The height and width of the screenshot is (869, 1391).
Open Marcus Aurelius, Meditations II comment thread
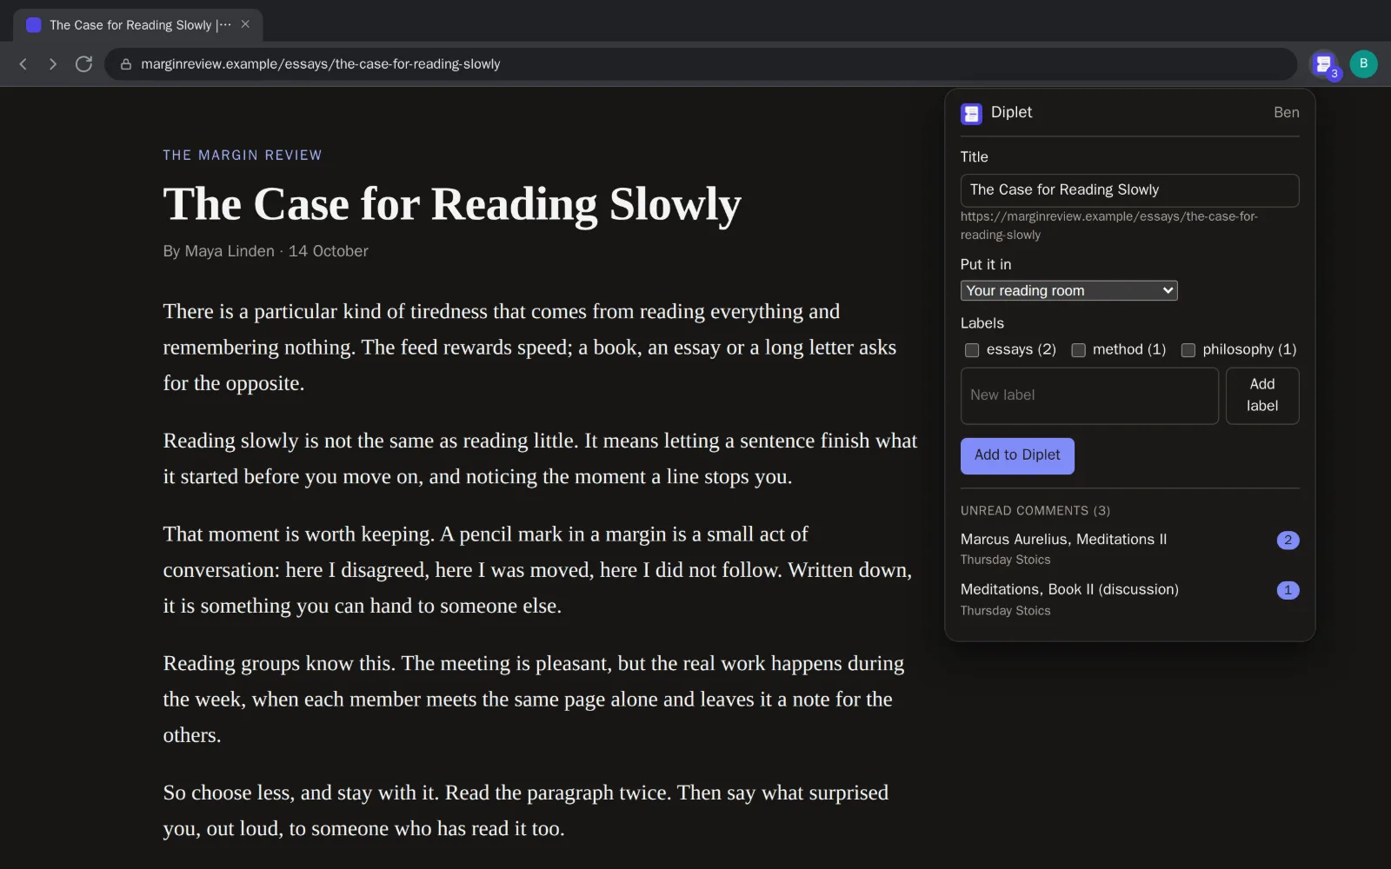pos(1129,548)
